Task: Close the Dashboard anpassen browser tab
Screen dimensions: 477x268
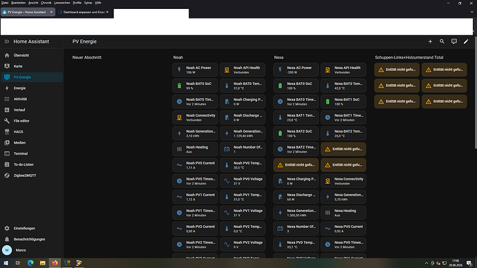Action: tap(107, 12)
